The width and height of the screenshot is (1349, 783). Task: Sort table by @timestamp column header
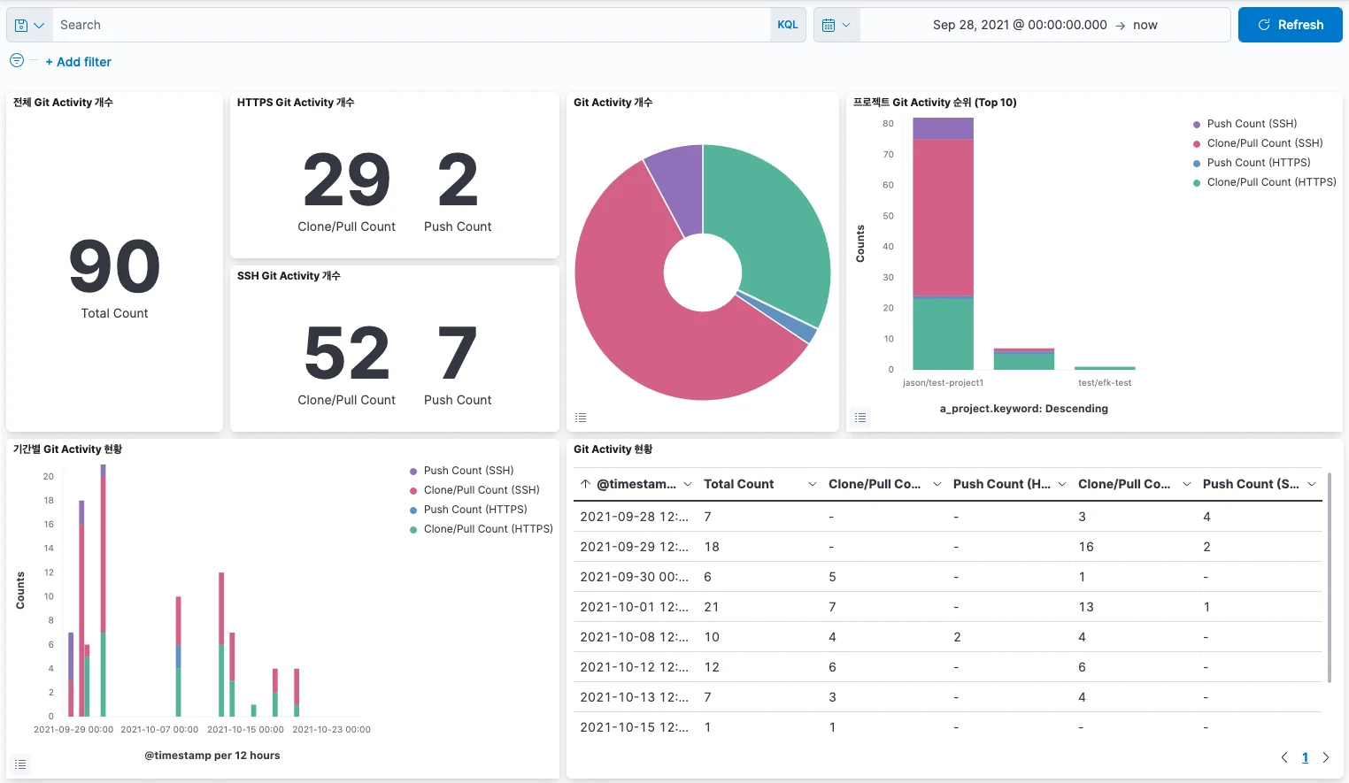[636, 485]
